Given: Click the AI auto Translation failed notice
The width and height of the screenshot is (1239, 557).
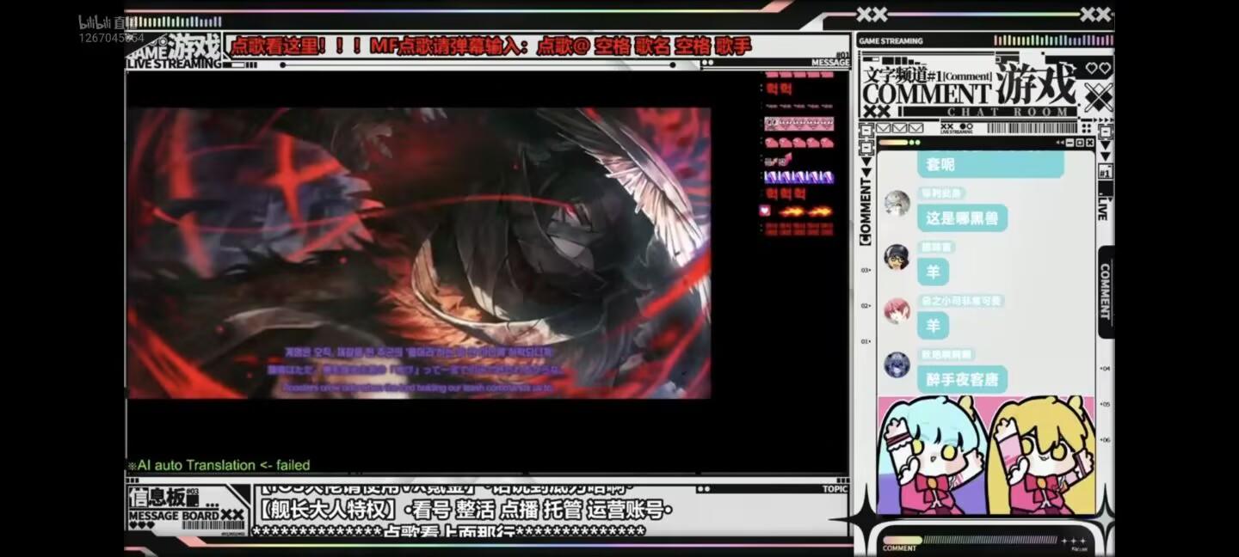Looking at the screenshot, I should pos(219,465).
